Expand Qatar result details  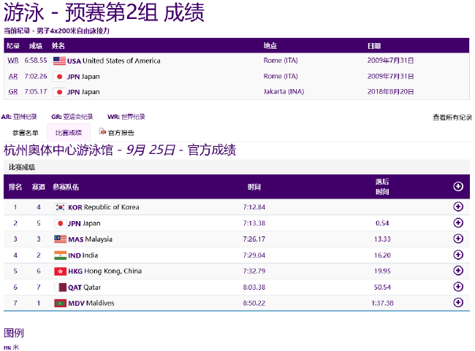point(457,286)
